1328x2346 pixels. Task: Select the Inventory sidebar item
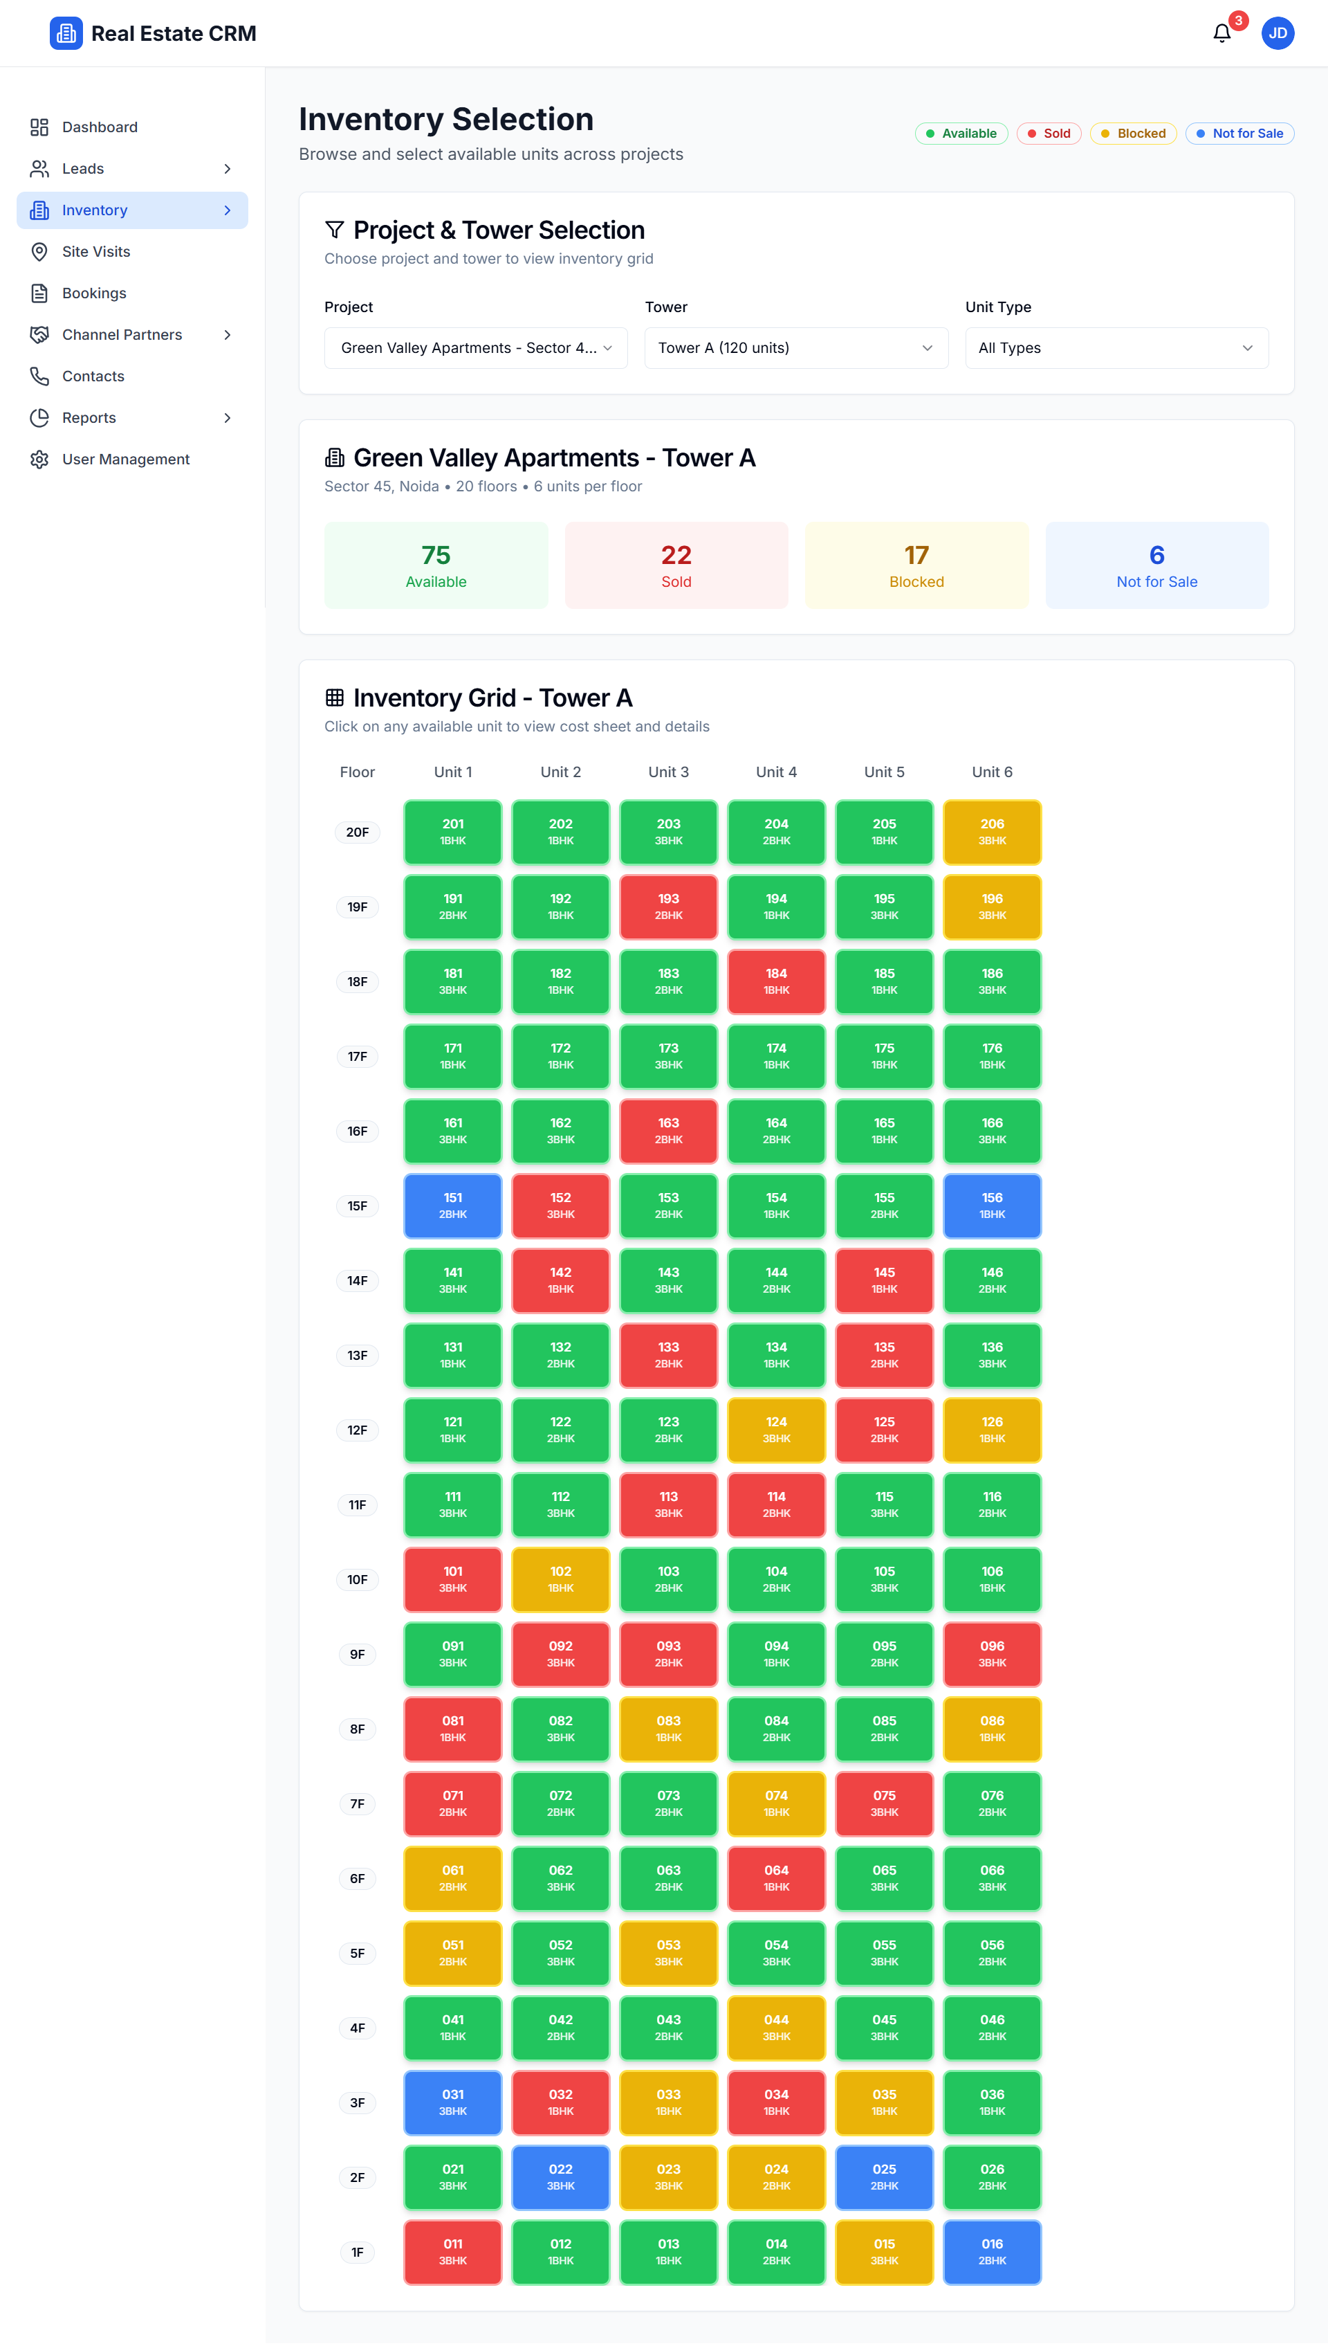coord(95,210)
